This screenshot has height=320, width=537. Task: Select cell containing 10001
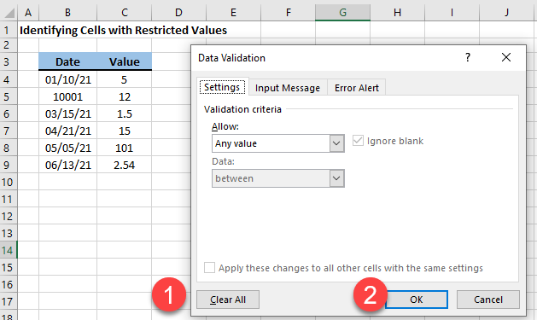tap(67, 97)
